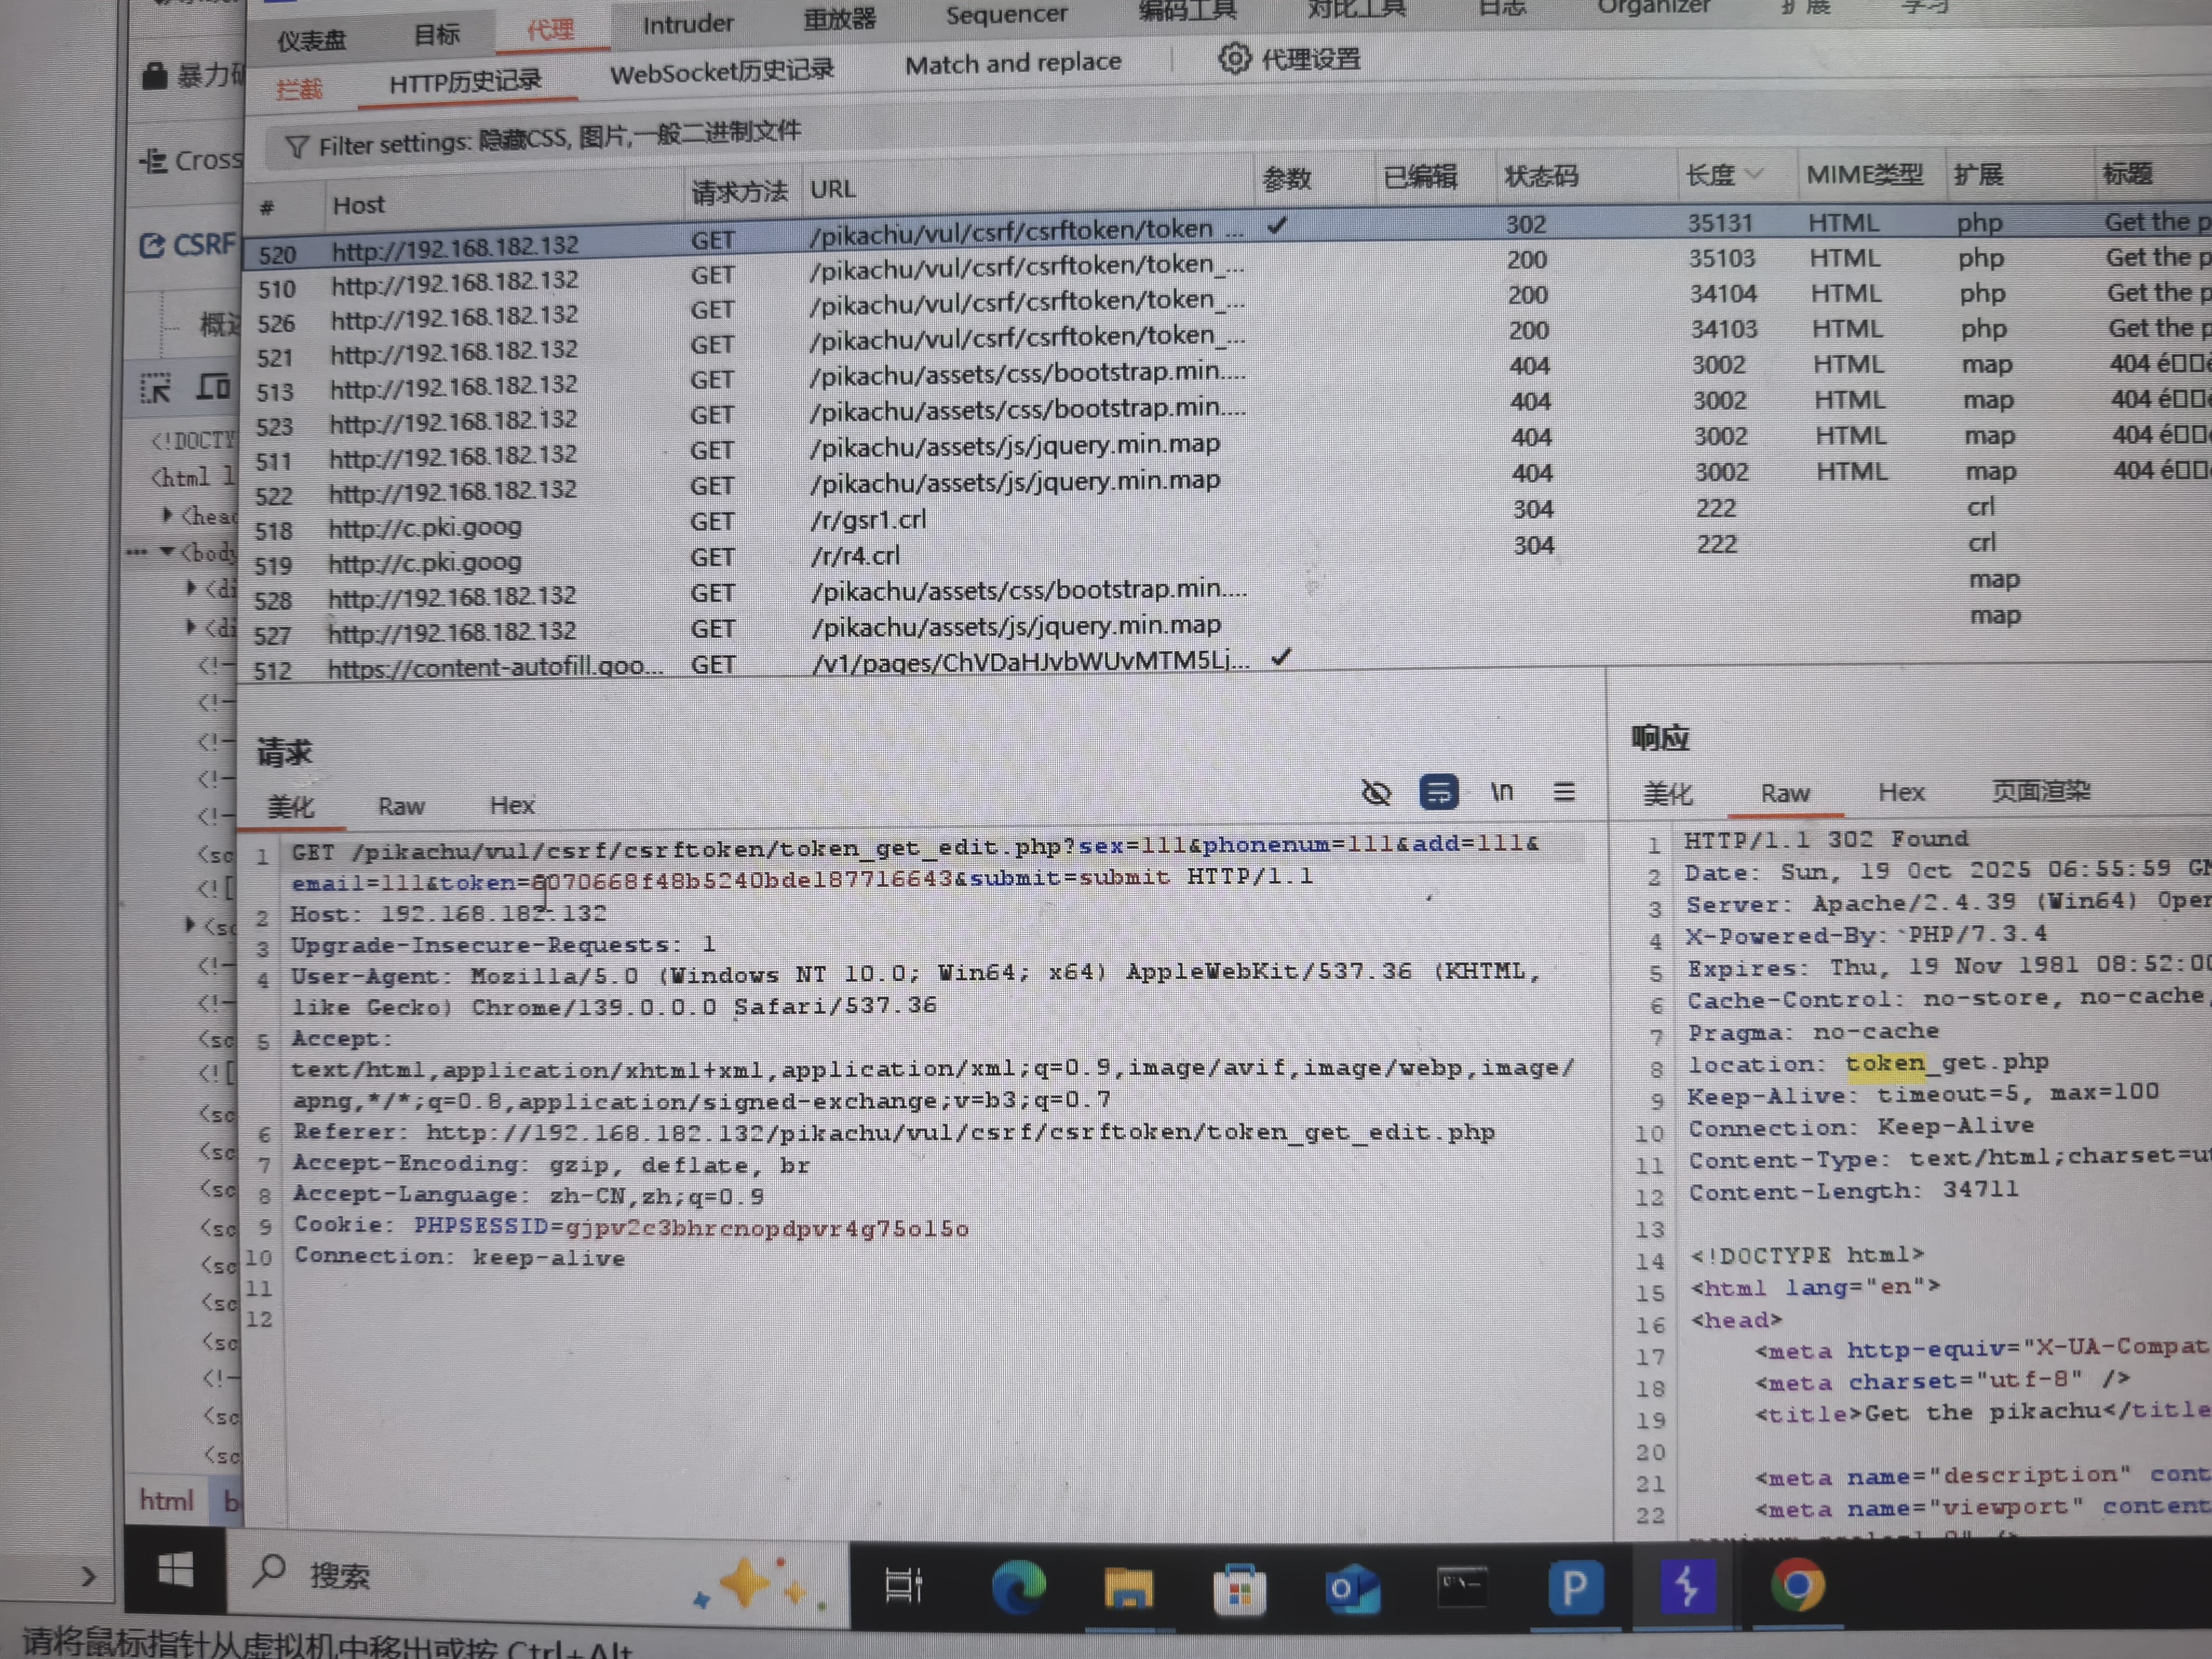Toggle the DevTools device toolbar icon

pos(213,386)
